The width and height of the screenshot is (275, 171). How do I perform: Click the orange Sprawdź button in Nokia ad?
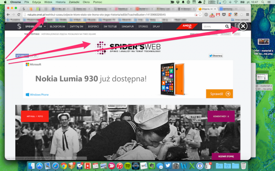pos(220,94)
